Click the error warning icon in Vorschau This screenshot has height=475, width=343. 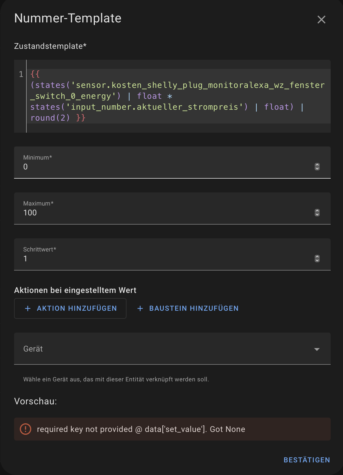[26, 429]
